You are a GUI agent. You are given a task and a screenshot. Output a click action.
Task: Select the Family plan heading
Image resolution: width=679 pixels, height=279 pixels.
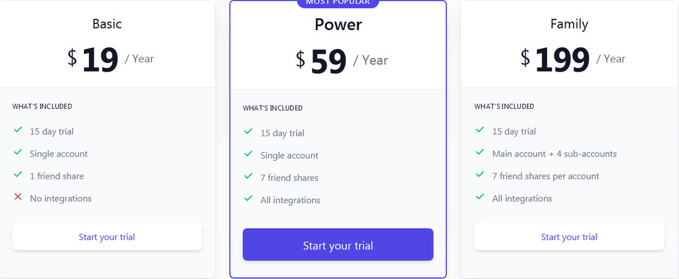pos(569,24)
